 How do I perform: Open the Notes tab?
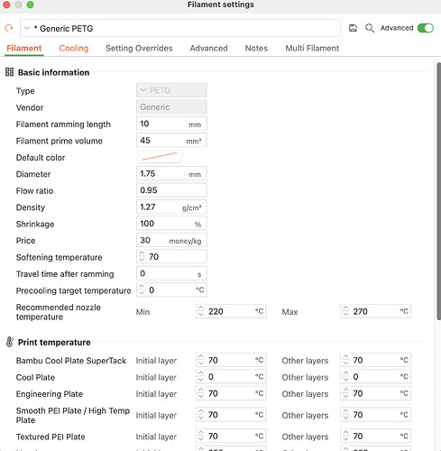[x=256, y=48]
